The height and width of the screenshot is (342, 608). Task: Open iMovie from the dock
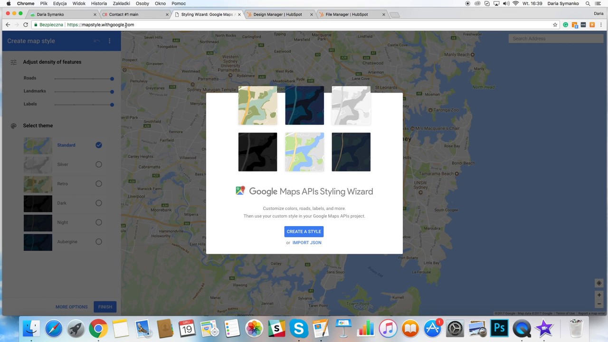[544, 328]
